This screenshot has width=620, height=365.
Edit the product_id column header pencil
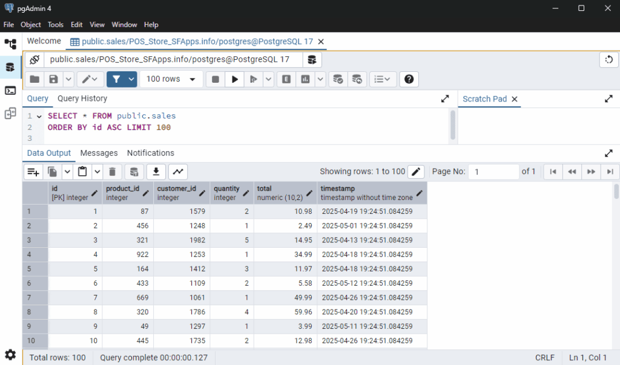coord(145,193)
